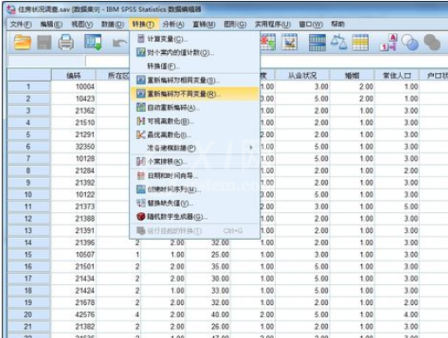The width and height of the screenshot is (448, 338).
Task: Choose 创建时间序列(M) menu entry
Action: 194,189
